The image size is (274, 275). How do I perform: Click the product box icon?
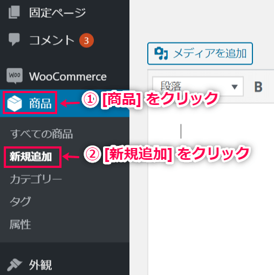pyautogui.click(x=15, y=103)
